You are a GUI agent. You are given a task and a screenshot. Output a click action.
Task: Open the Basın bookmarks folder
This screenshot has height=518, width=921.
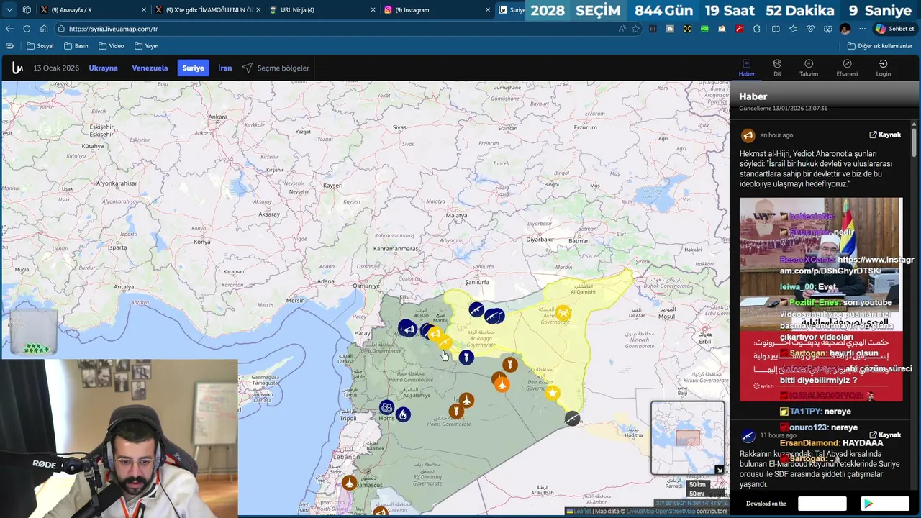pos(76,46)
